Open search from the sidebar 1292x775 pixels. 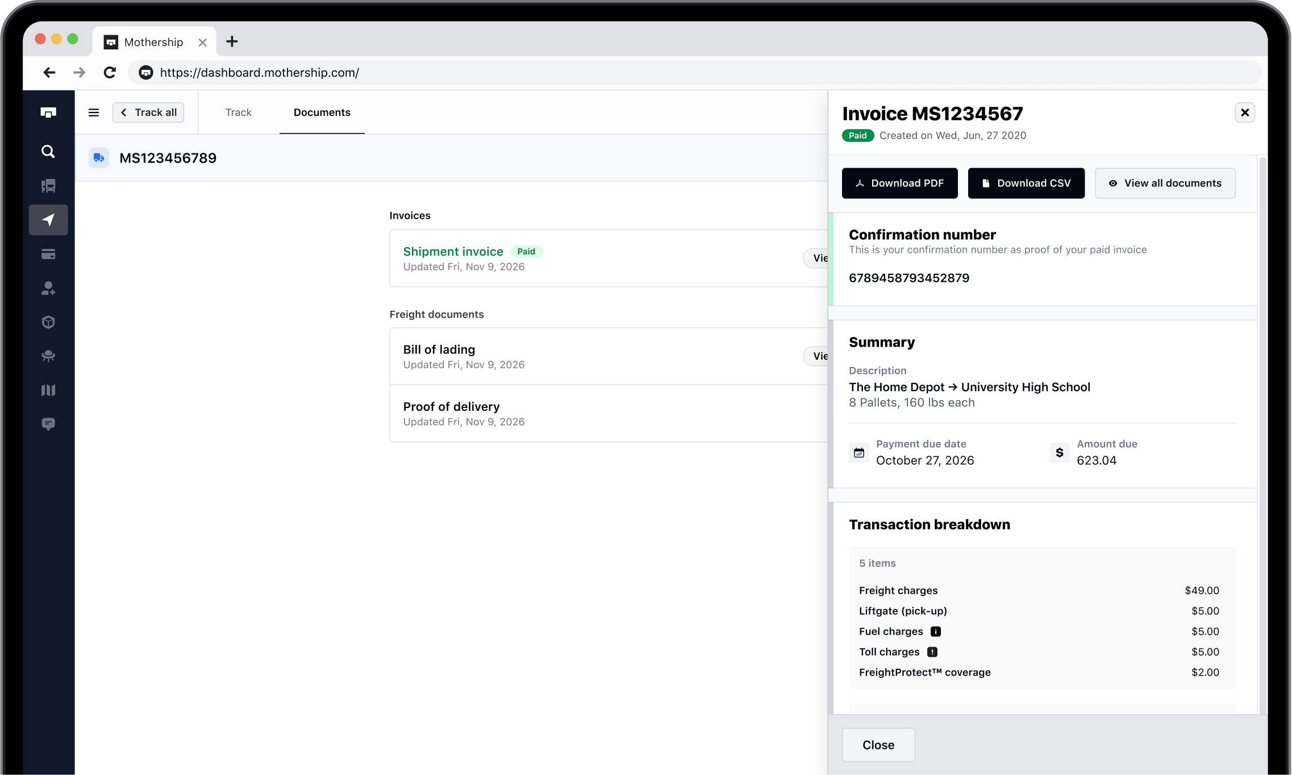click(48, 152)
